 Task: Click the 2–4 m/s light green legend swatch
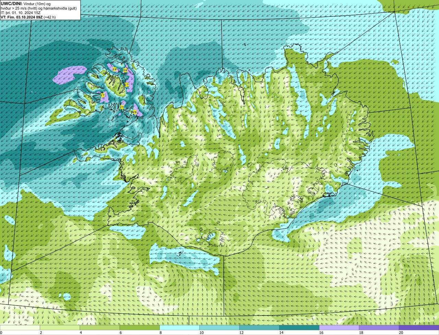pos(60,327)
